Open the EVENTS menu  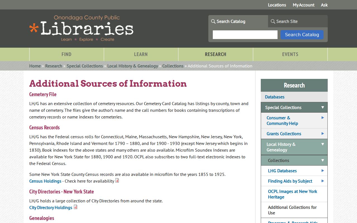(x=290, y=54)
